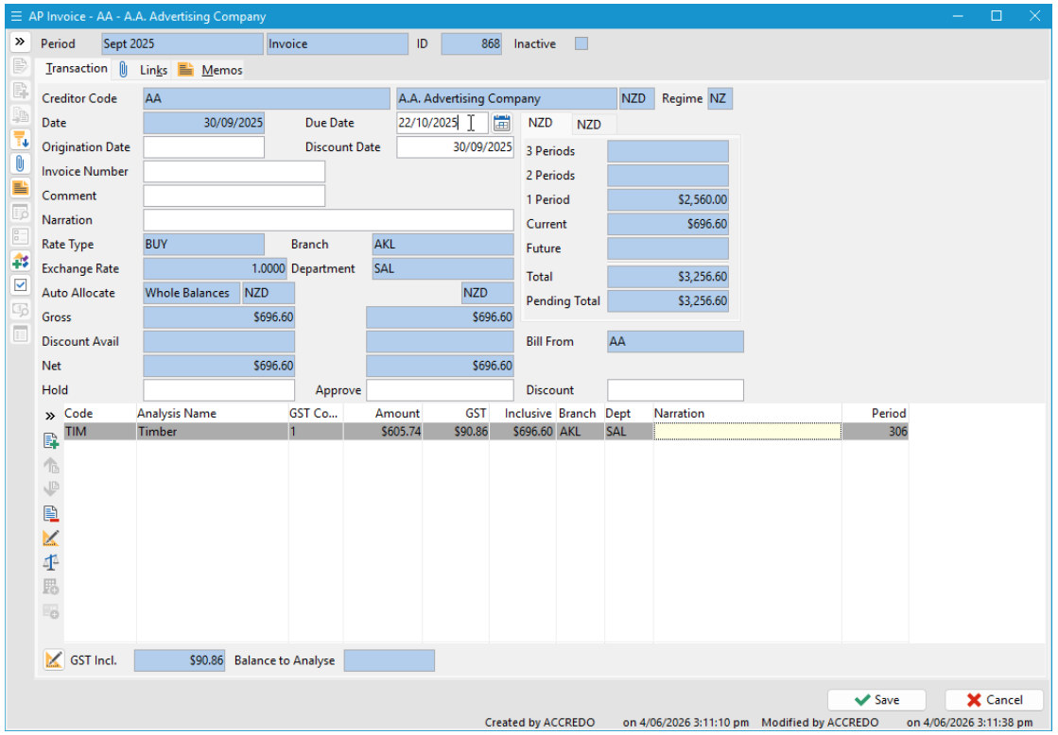Click the Comment field
This screenshot has height=735, width=1058.
(x=234, y=196)
